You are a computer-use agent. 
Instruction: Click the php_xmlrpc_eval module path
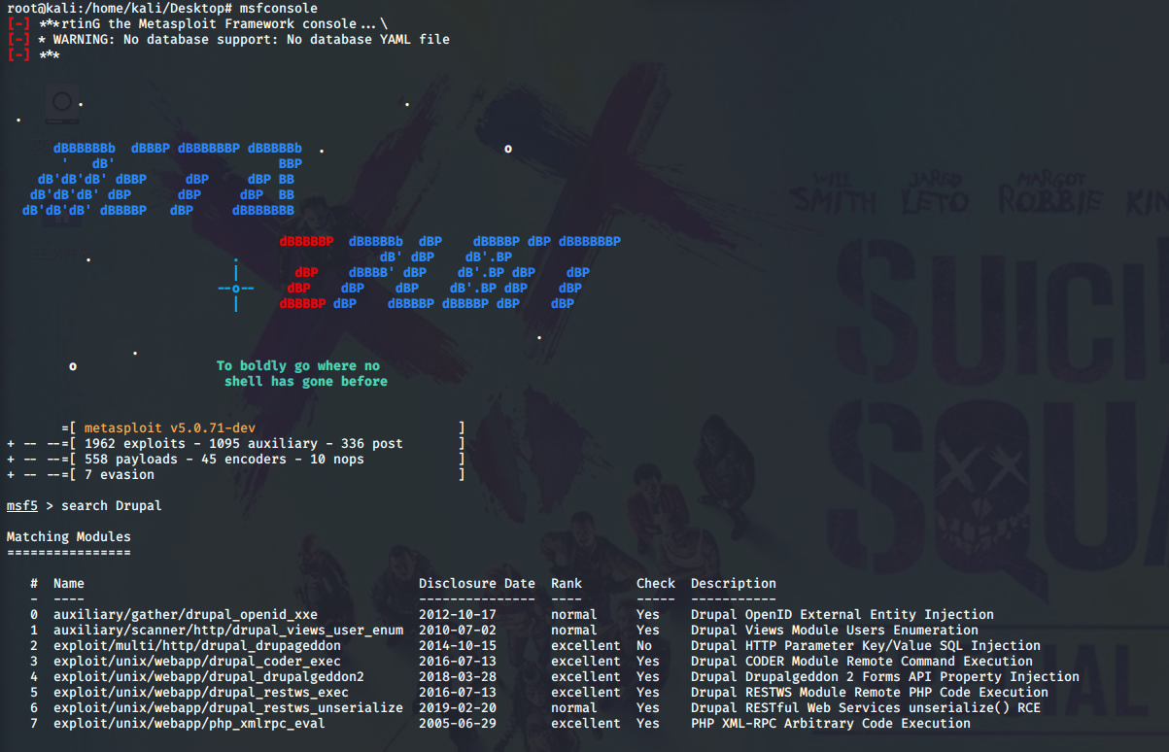coord(189,723)
